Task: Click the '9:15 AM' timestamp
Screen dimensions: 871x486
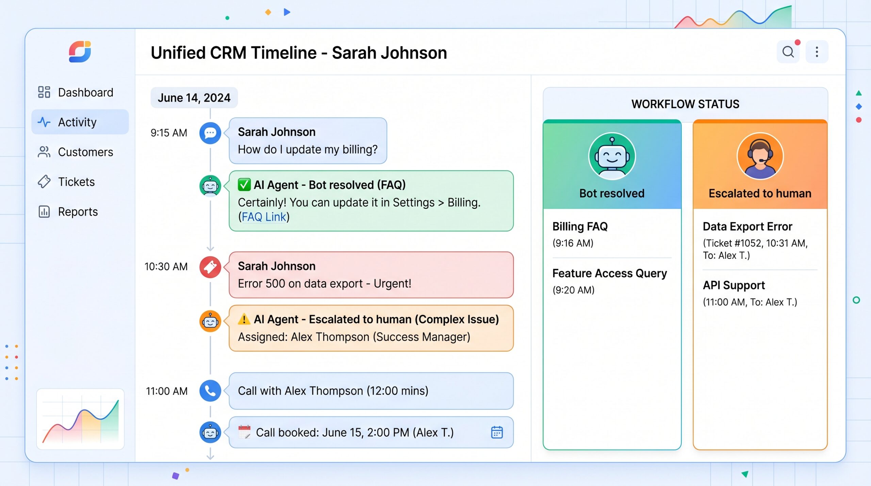Action: [169, 133]
